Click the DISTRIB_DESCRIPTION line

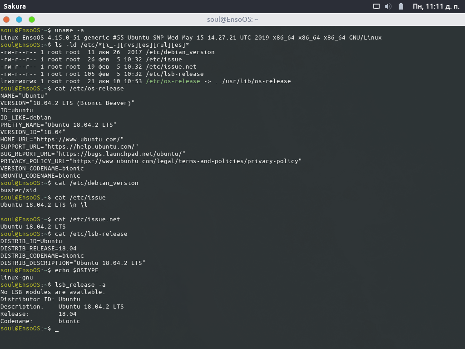click(x=73, y=263)
